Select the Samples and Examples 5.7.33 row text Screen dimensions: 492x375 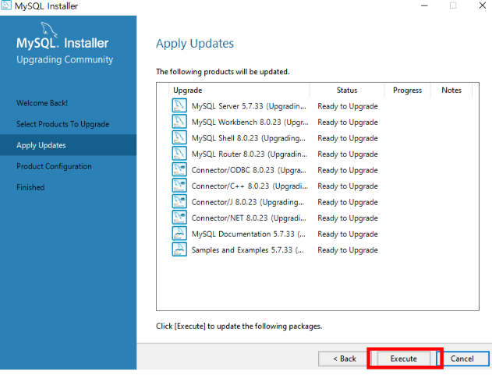[x=248, y=250]
